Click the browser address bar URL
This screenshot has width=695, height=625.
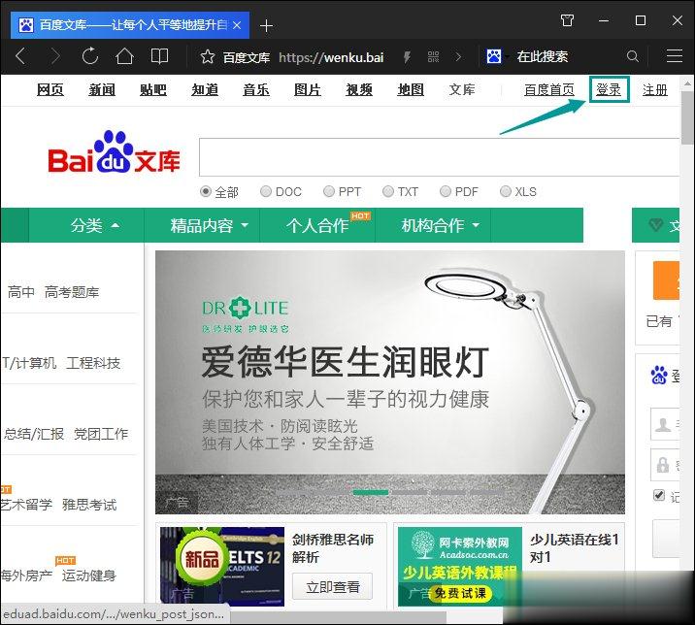[331, 56]
